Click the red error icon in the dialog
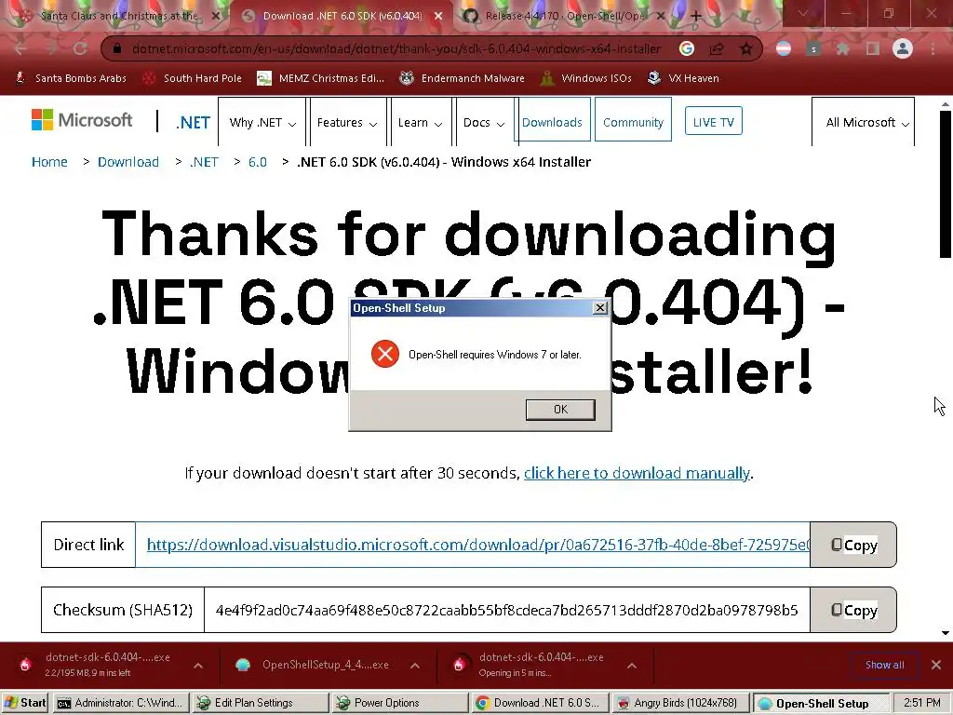This screenshot has height=715, width=953. 385,354
